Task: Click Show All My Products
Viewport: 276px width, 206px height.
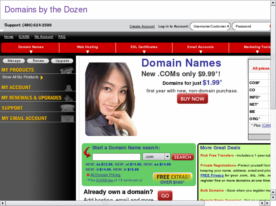Action: 20,77
